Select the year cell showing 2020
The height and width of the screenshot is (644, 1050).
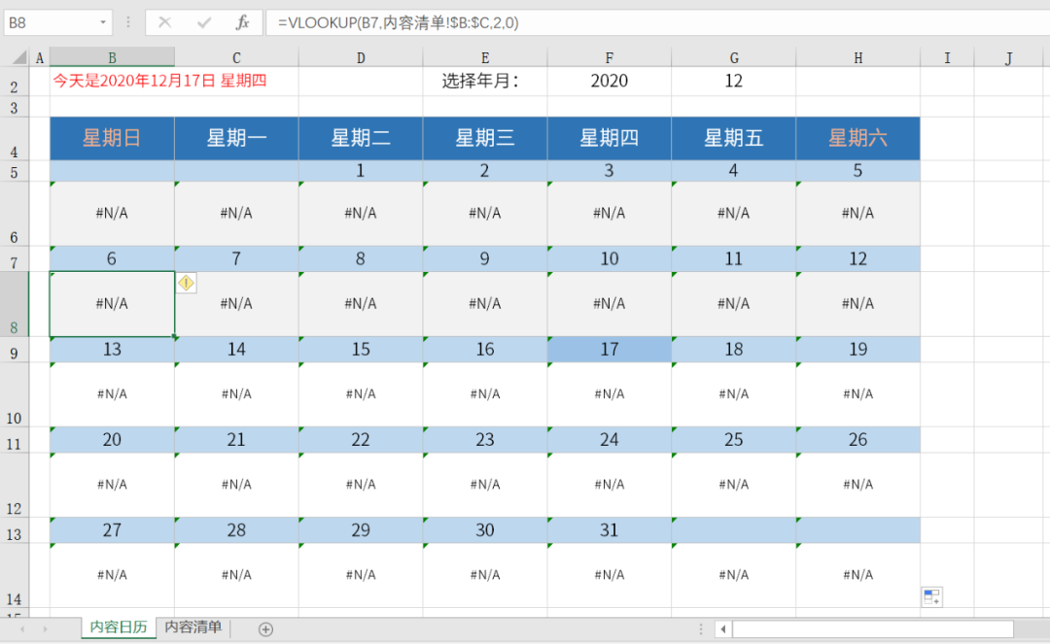pos(610,81)
